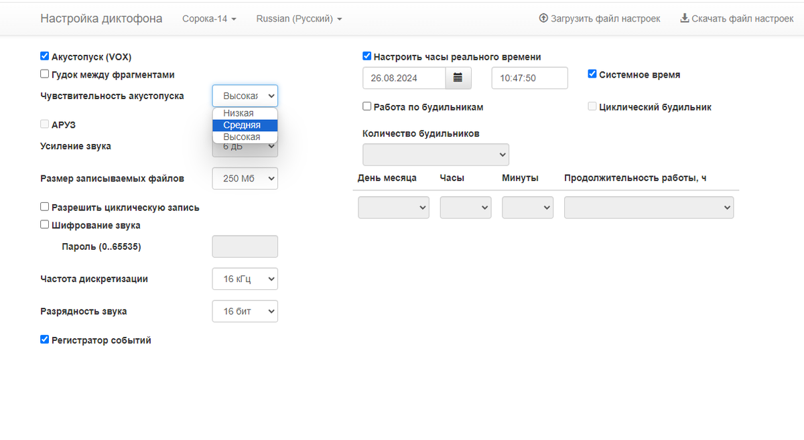Open the 'Частота дискретизации' dropdown
This screenshot has height=440, width=804.
pyautogui.click(x=245, y=279)
